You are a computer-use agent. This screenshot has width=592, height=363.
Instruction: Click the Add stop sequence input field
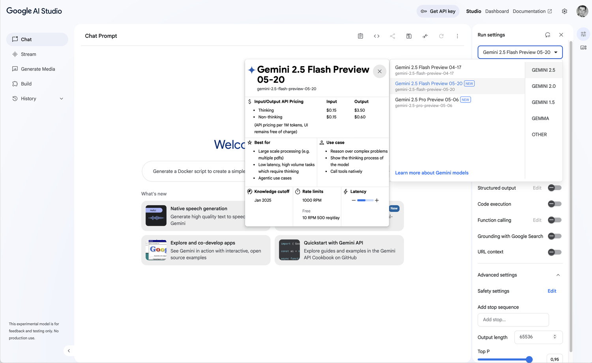(513, 320)
